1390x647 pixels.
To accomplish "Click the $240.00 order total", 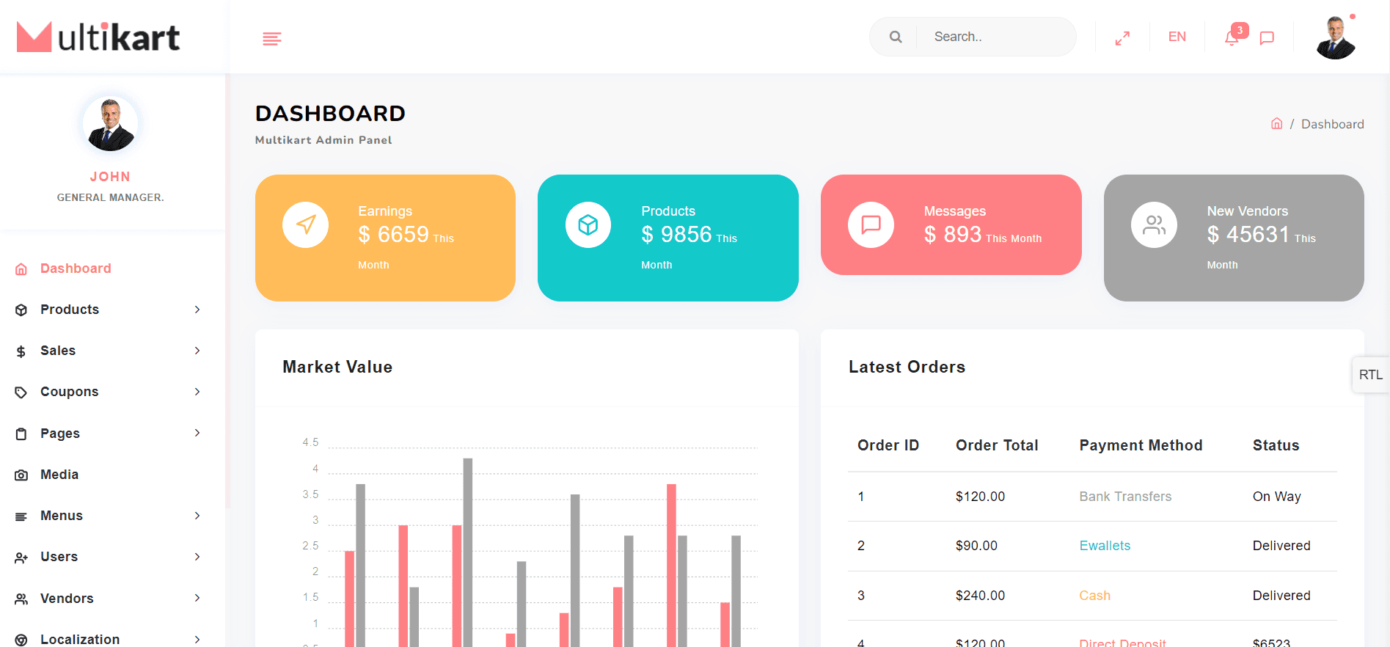I will pyautogui.click(x=980, y=596).
